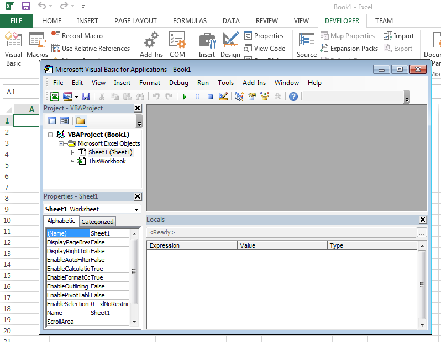Open VBA toolbar options dropdown

(407, 97)
